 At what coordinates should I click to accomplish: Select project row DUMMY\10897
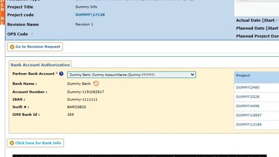pyautogui.click(x=257, y=115)
